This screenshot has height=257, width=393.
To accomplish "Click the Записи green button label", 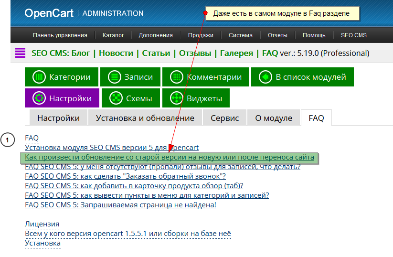I will coord(138,77).
